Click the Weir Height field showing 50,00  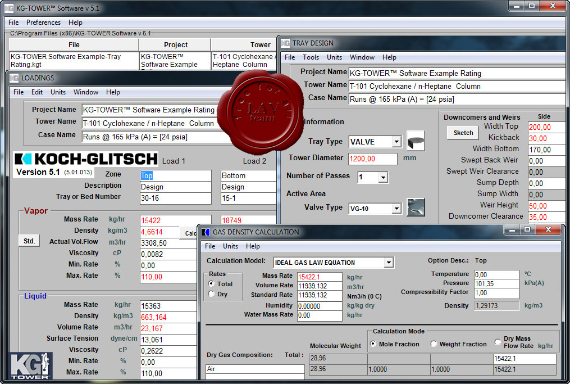click(548, 206)
